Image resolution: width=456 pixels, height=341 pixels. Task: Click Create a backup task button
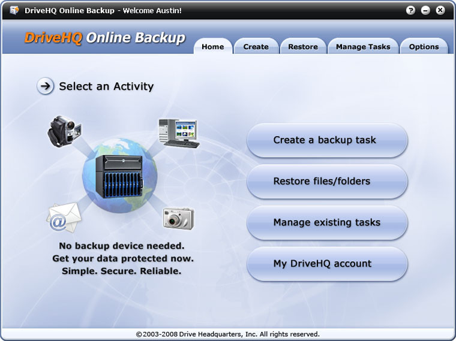pyautogui.click(x=327, y=140)
